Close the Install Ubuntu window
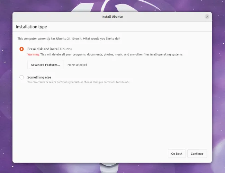The height and width of the screenshot is (173, 225). point(207,17)
